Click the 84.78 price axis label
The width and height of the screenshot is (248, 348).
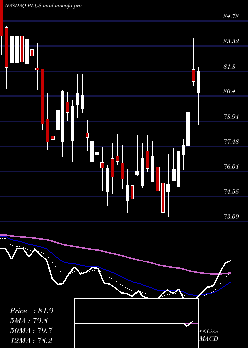(231, 16)
